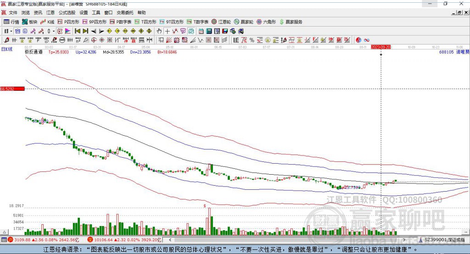The image size is (470, 254).
Task: Click the up triangle button beside volume
Action: pyautogui.click(x=4, y=232)
